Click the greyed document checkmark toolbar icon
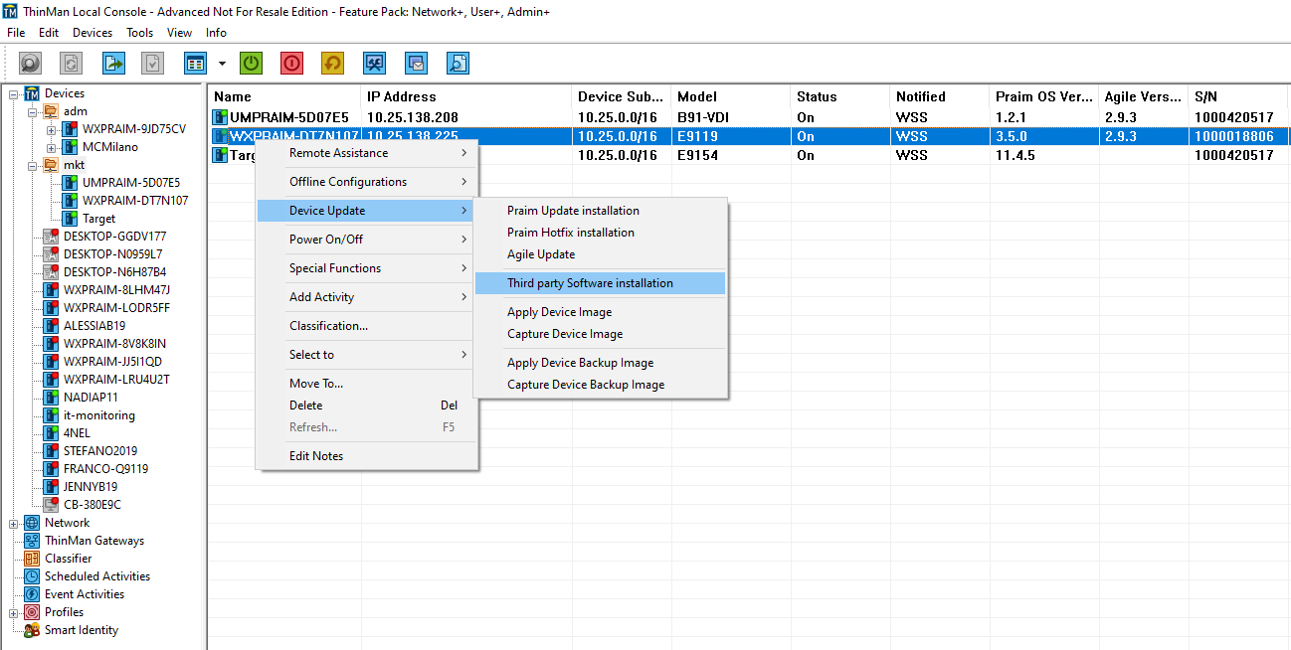Image resolution: width=1291 pixels, height=650 pixels. [x=152, y=64]
